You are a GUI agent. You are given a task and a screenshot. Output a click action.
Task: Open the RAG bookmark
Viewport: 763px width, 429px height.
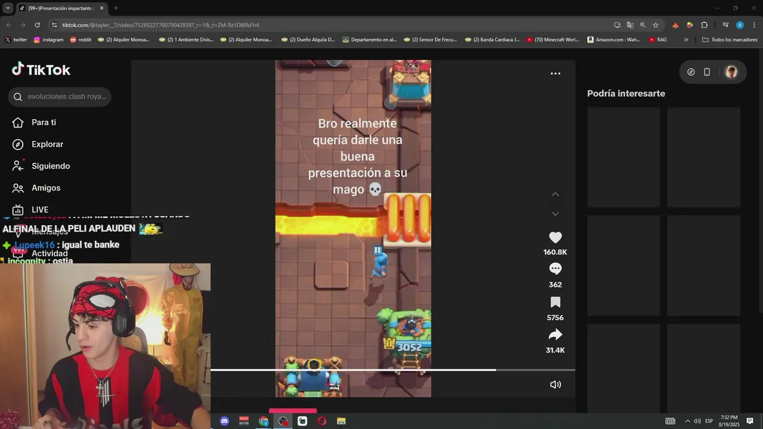[657, 40]
